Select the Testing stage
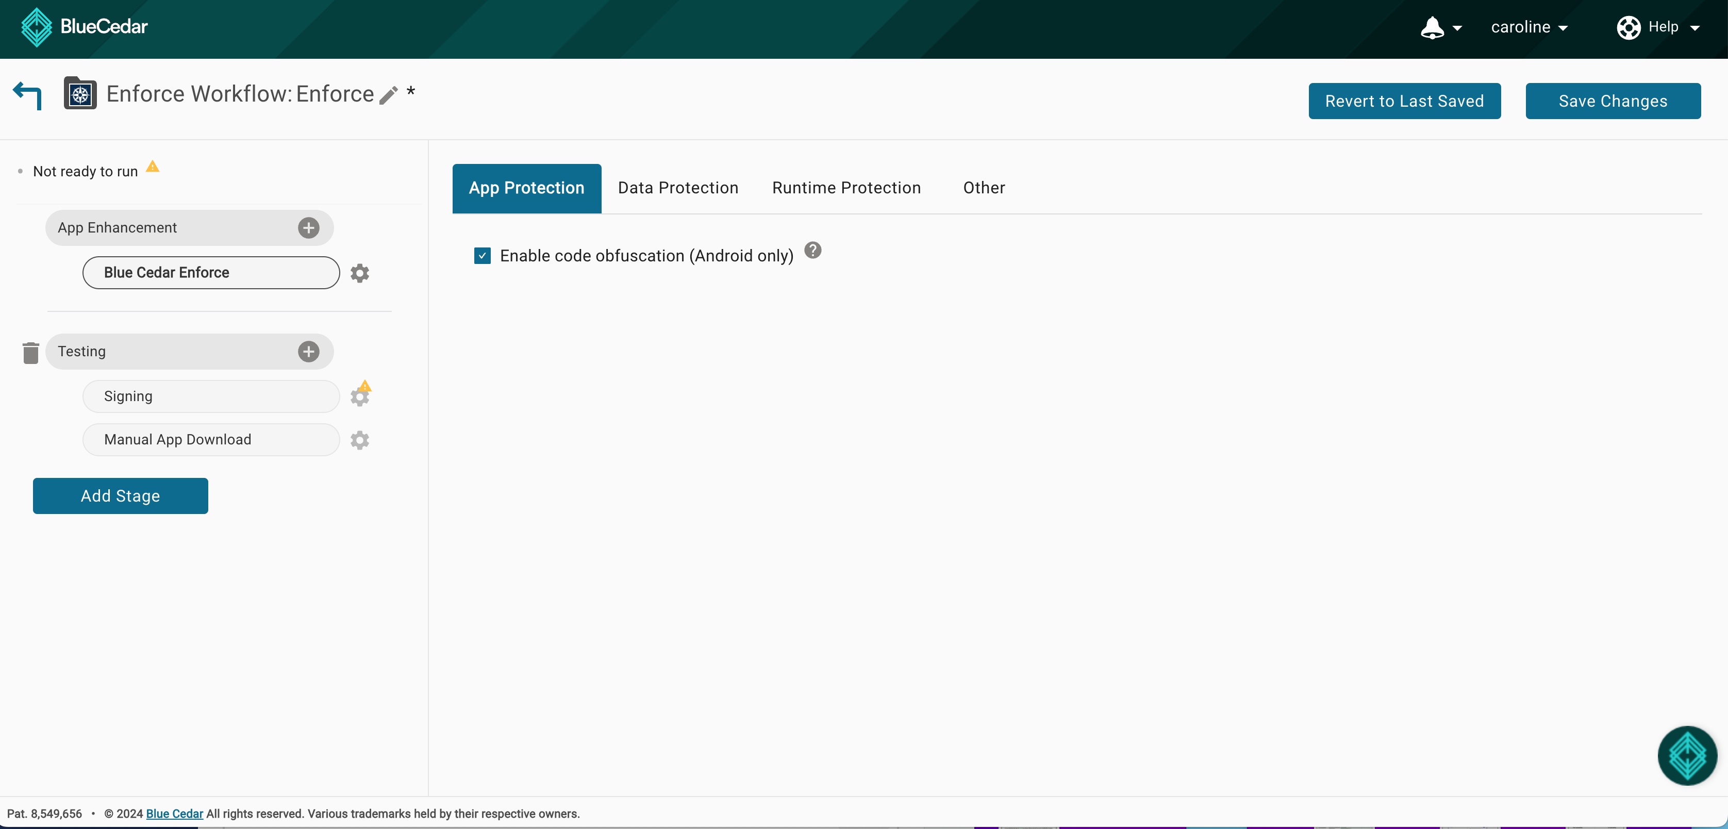This screenshot has height=829, width=1728. coord(189,352)
